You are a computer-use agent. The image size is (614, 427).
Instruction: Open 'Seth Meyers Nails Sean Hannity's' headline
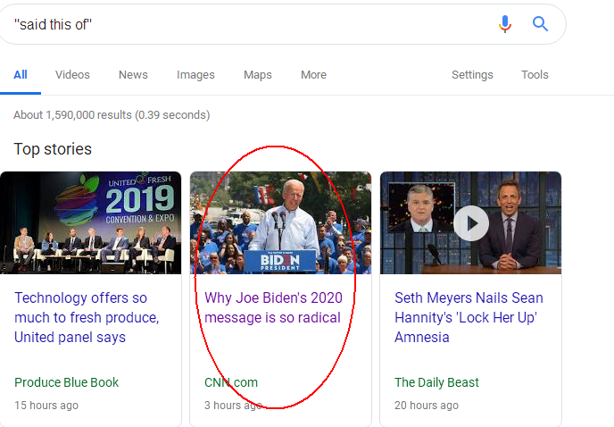pos(469,317)
